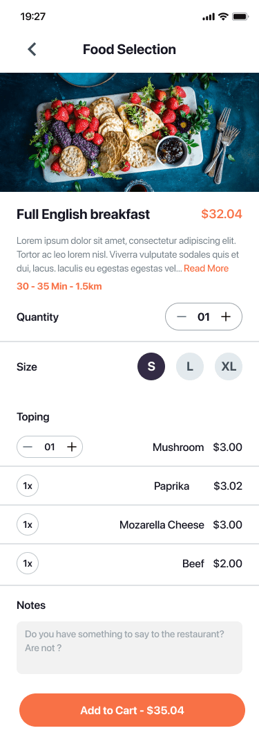Tap the Wi-Fi icon in status bar

(222, 17)
